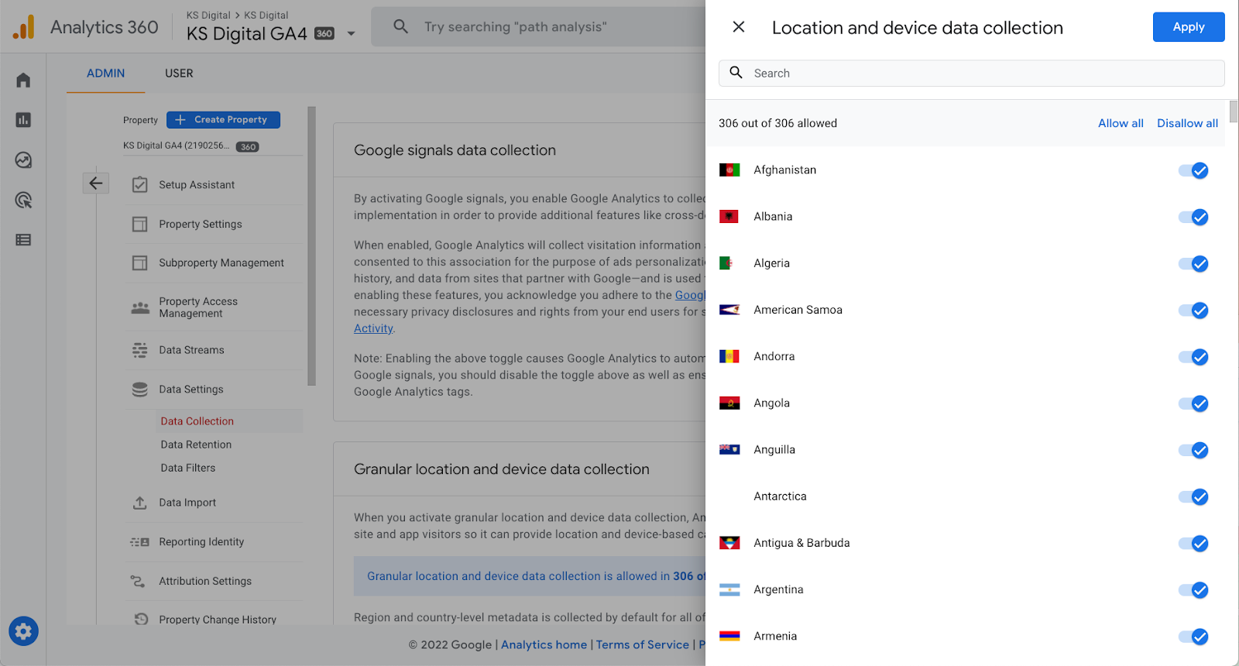
Task: Open the Configure table icon in sidebar
Action: (x=23, y=240)
